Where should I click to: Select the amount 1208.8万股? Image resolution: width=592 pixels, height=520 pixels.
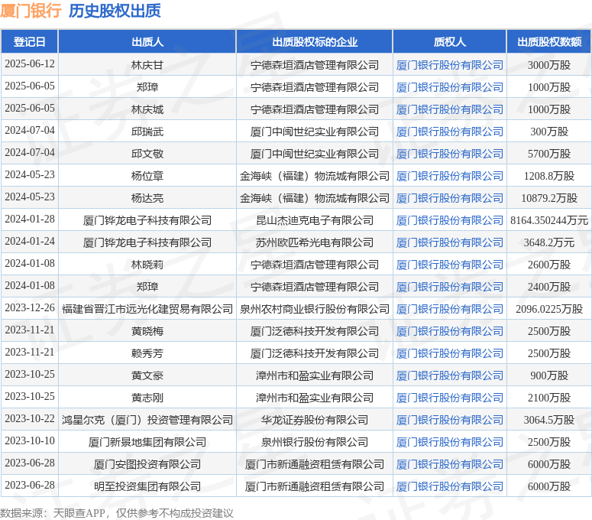pos(549,176)
